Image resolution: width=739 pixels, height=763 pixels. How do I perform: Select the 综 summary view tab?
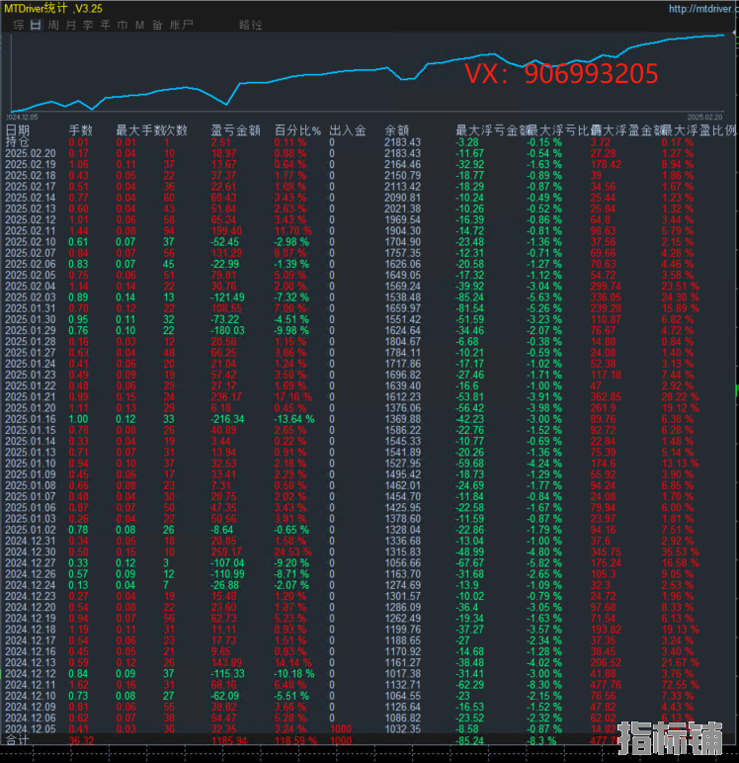click(x=18, y=24)
